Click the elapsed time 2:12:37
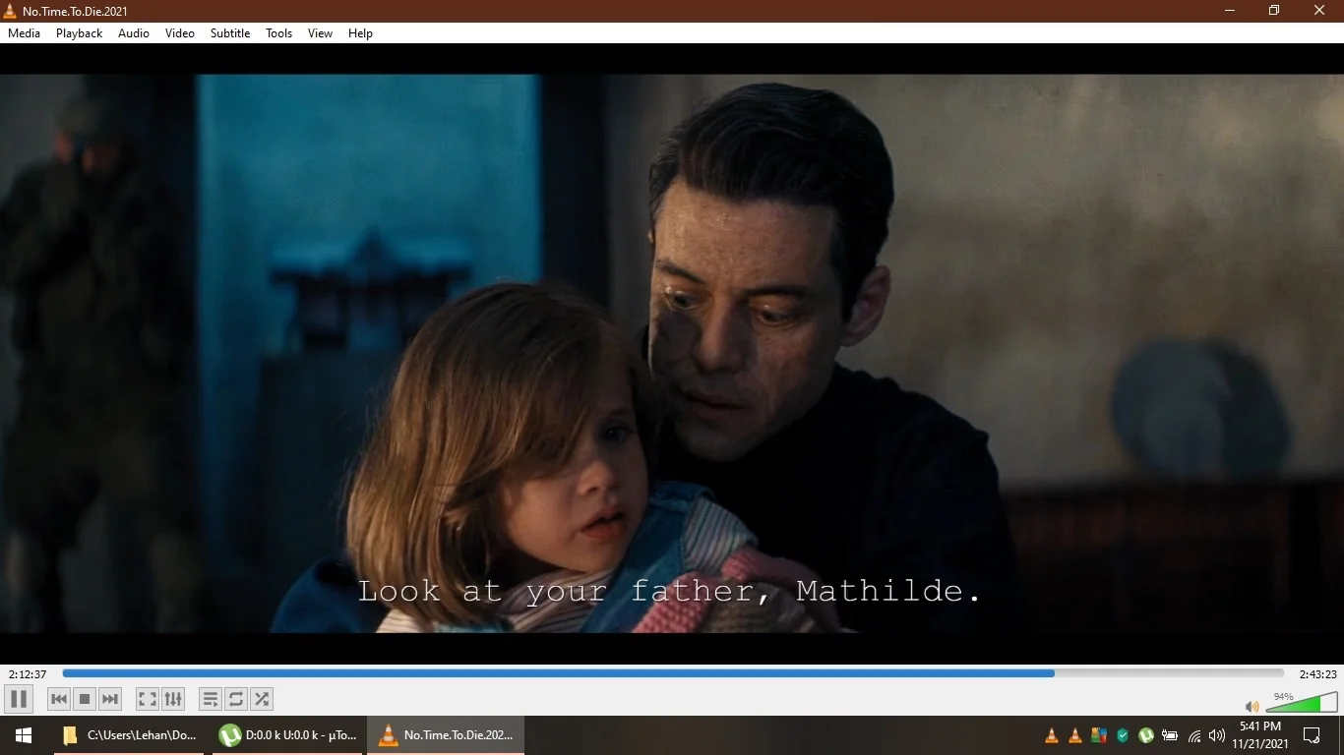Screen dimensions: 1344x755 [x=28, y=674]
